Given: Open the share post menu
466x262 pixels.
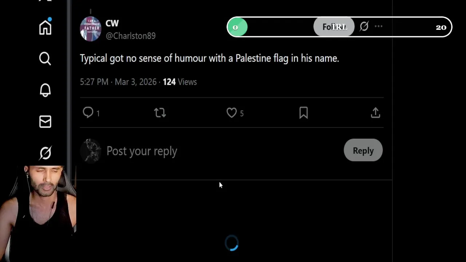Looking at the screenshot, I should (x=375, y=113).
